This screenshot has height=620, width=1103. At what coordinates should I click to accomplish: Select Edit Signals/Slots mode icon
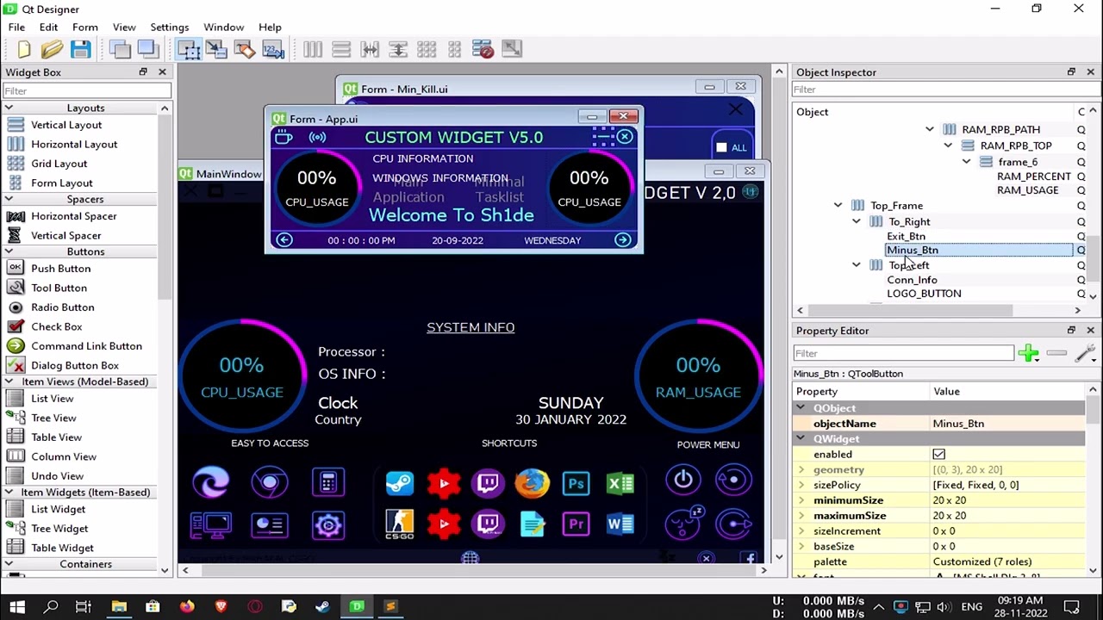(216, 49)
